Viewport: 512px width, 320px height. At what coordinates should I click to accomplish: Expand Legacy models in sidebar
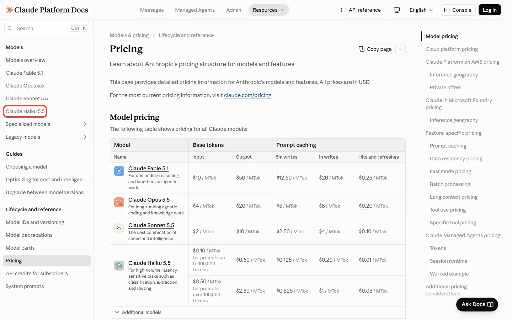pyautogui.click(x=85, y=137)
